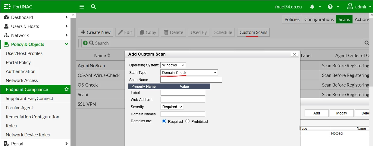
Task: Open the Scan Type Domain-Check dropdown
Action: [x=189, y=72]
